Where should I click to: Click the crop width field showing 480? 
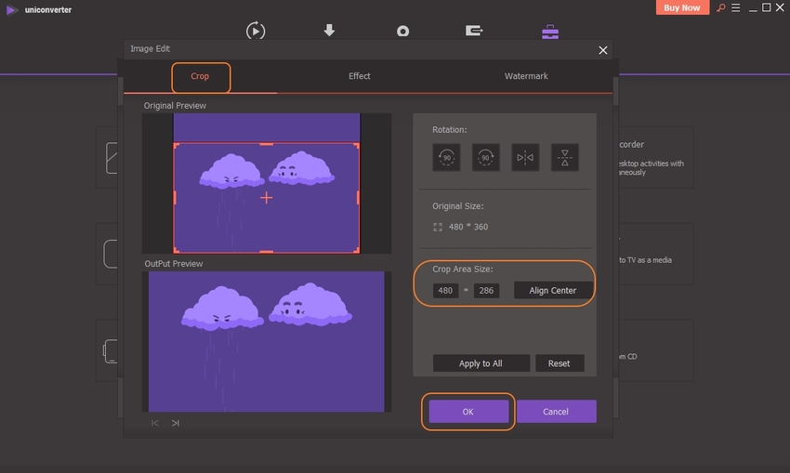click(445, 291)
